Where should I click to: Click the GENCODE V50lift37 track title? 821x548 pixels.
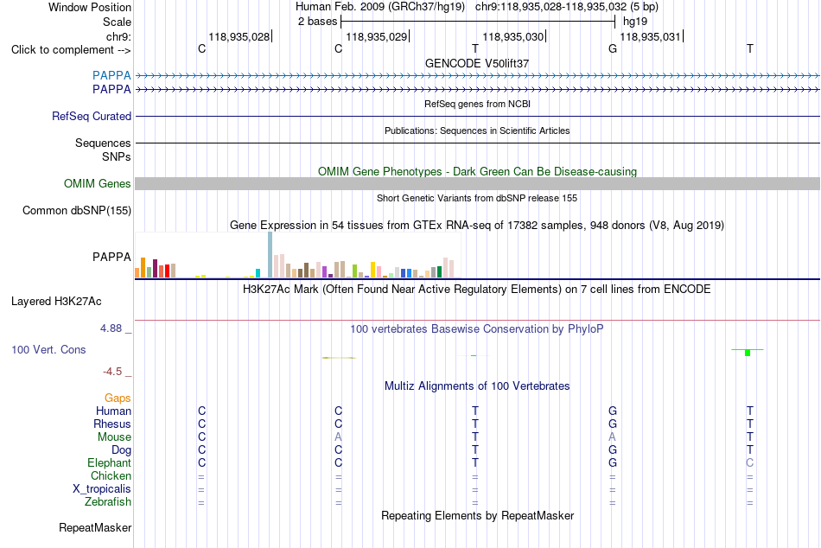[x=477, y=63]
